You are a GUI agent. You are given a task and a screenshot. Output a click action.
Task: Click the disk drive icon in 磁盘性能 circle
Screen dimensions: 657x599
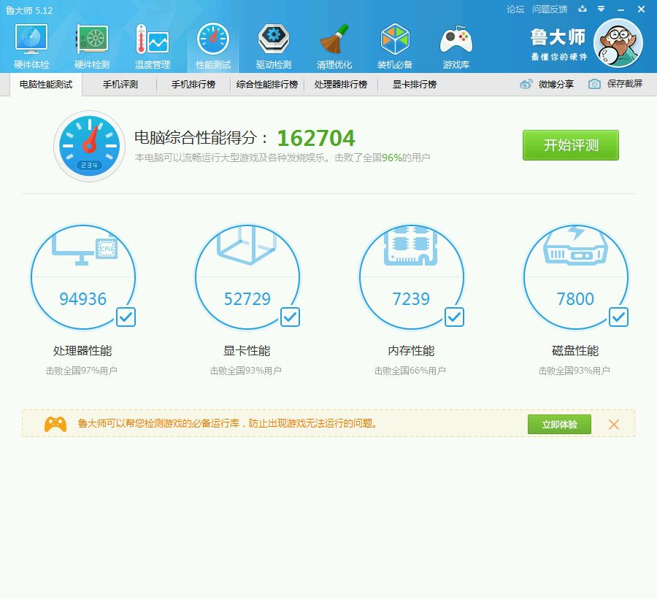pyautogui.click(x=575, y=247)
